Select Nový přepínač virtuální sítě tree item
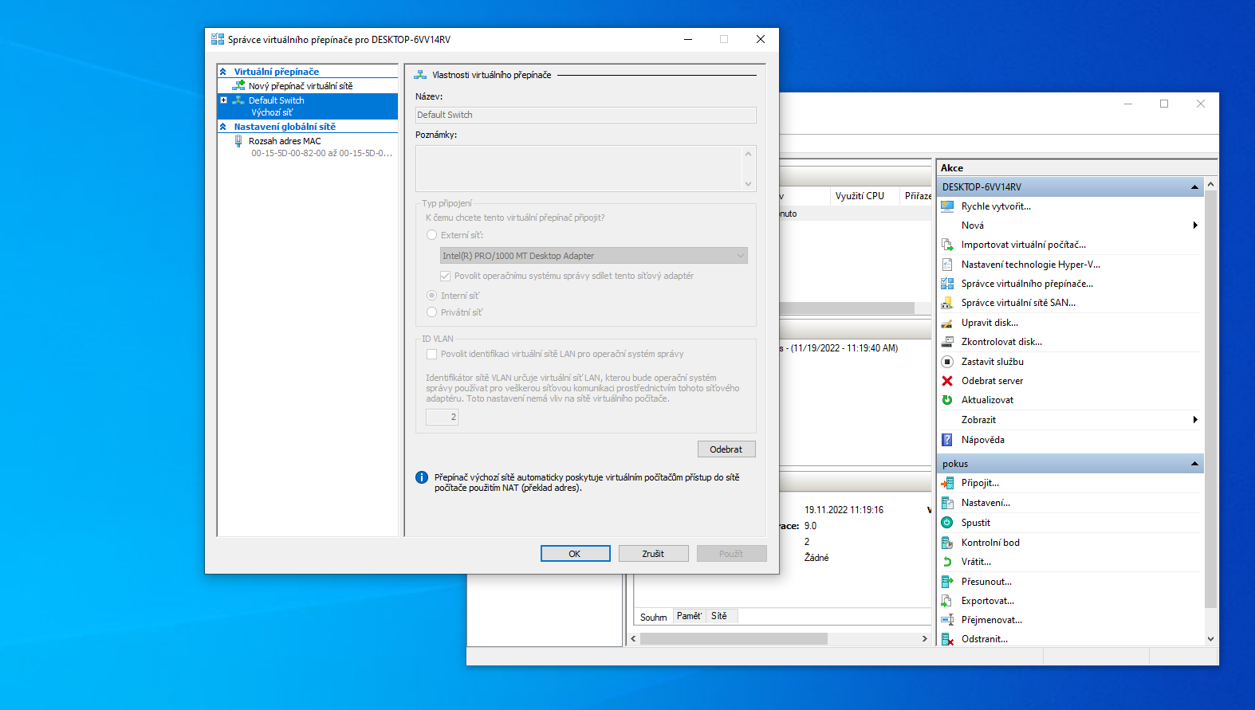 [x=300, y=86]
